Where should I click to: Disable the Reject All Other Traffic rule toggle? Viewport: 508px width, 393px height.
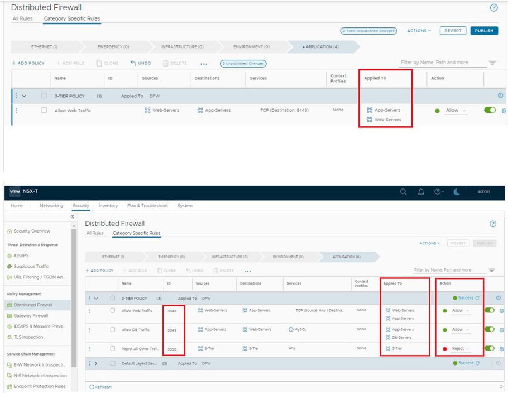coord(490,348)
